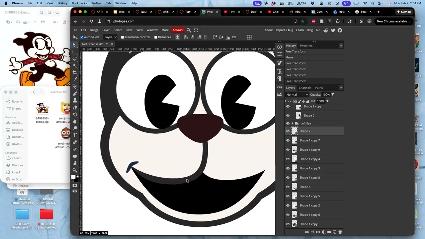Hide the Shape 1 copy 9 layer
This screenshot has width=425, height=239.
coord(288,150)
